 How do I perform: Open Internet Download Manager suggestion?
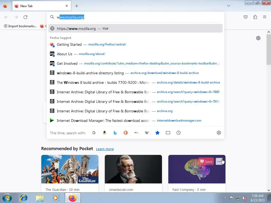[135, 121]
